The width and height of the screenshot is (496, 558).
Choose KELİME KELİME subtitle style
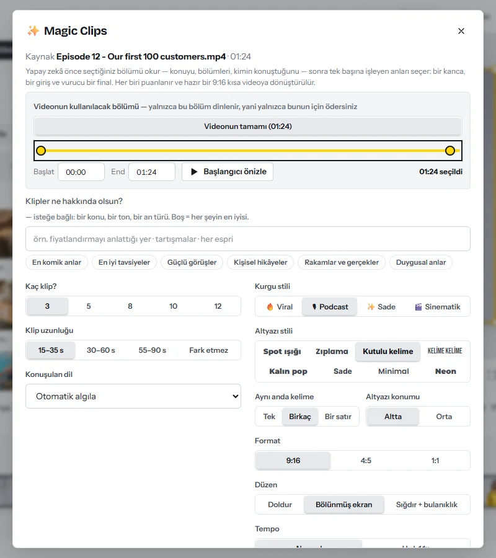(x=445, y=352)
